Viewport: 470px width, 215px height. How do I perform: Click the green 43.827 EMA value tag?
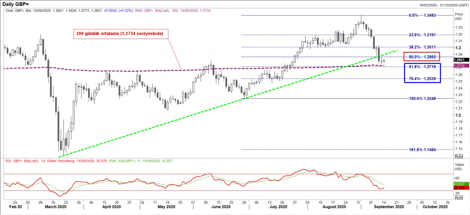pos(459,184)
